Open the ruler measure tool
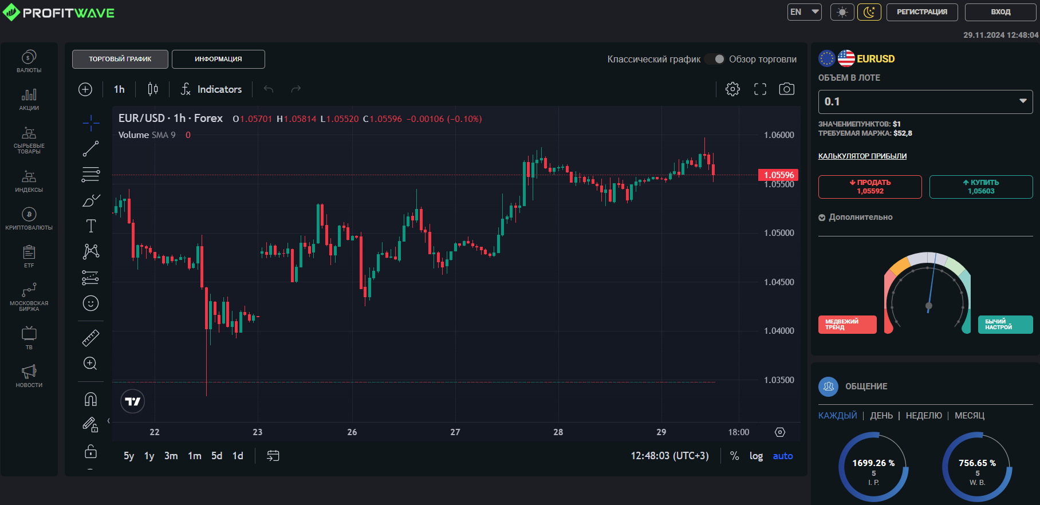The height and width of the screenshot is (505, 1040). pyautogui.click(x=90, y=338)
